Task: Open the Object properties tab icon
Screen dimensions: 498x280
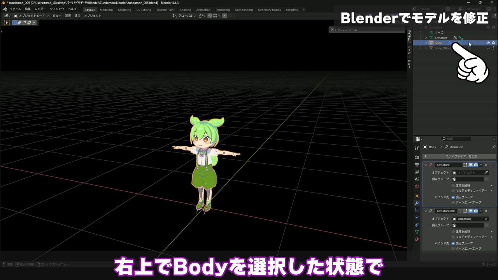Action: [x=417, y=196]
